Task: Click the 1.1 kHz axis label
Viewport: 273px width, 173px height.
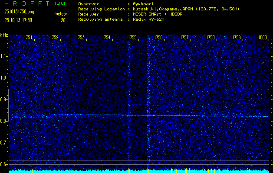Action: point(3,56)
